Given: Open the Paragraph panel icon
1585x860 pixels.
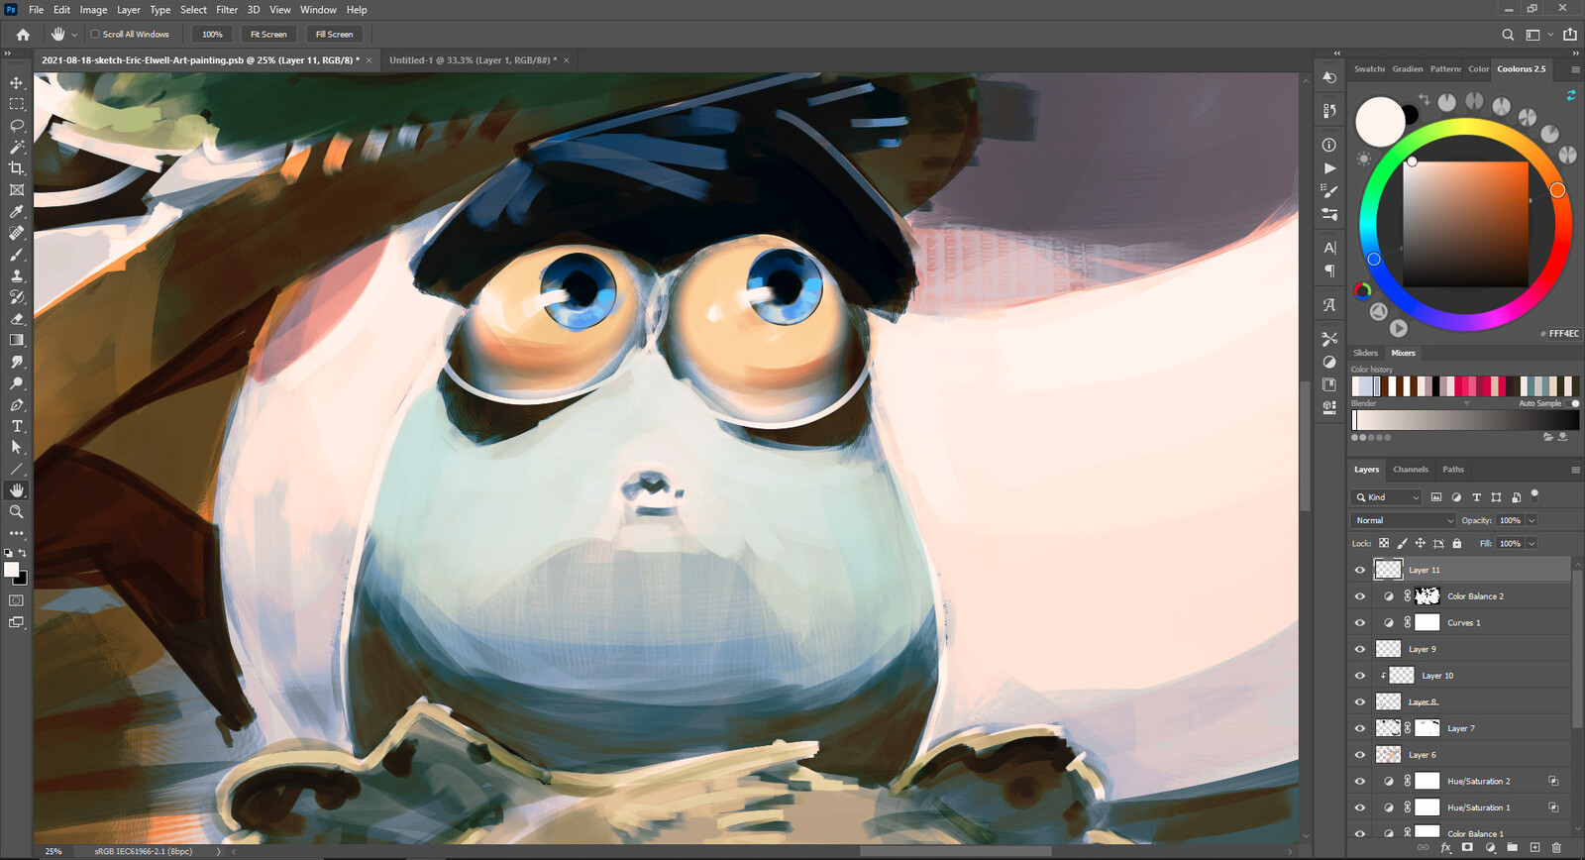Looking at the screenshot, I should 1329,270.
